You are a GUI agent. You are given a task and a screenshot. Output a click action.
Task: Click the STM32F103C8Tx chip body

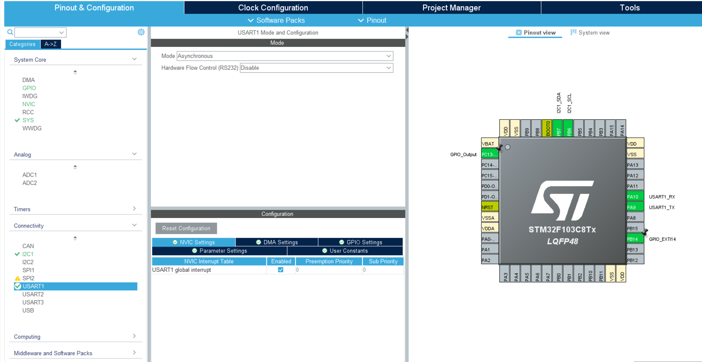(x=562, y=201)
